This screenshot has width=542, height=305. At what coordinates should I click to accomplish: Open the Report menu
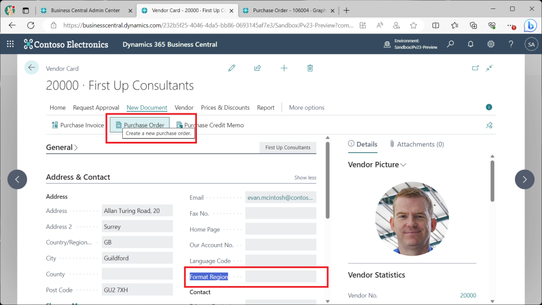coord(266,107)
